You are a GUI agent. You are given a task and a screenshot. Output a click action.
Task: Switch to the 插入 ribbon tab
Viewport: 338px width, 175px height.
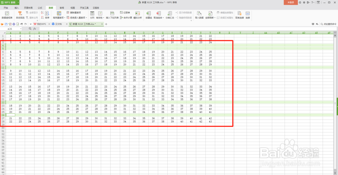click(17, 8)
